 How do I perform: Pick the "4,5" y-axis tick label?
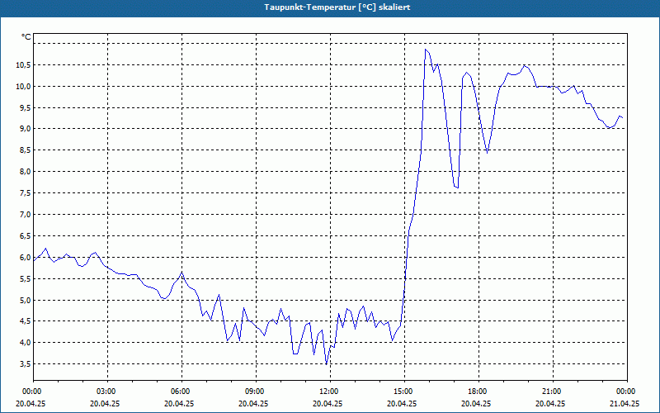pyautogui.click(x=25, y=321)
